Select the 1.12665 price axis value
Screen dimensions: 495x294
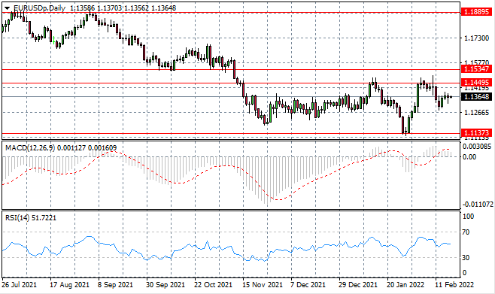pos(476,113)
